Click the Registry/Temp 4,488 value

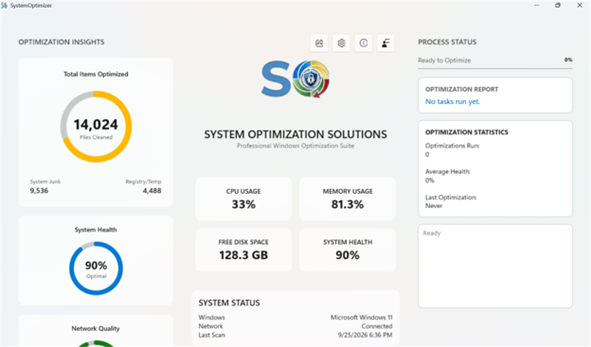point(152,191)
